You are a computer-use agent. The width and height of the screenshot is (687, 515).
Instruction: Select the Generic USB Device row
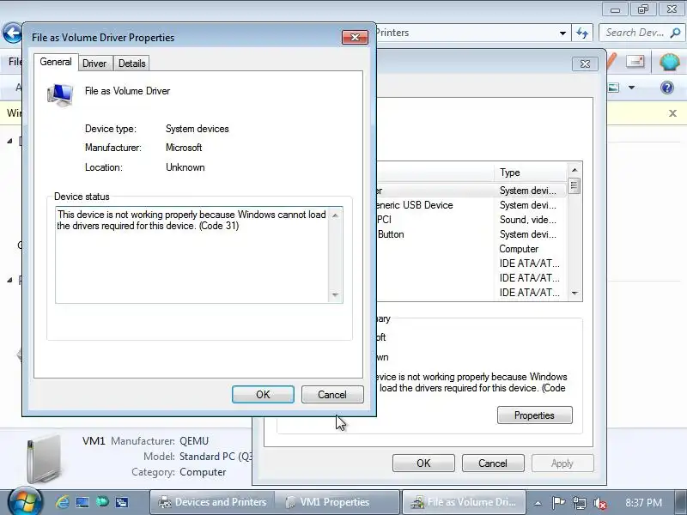(471, 205)
